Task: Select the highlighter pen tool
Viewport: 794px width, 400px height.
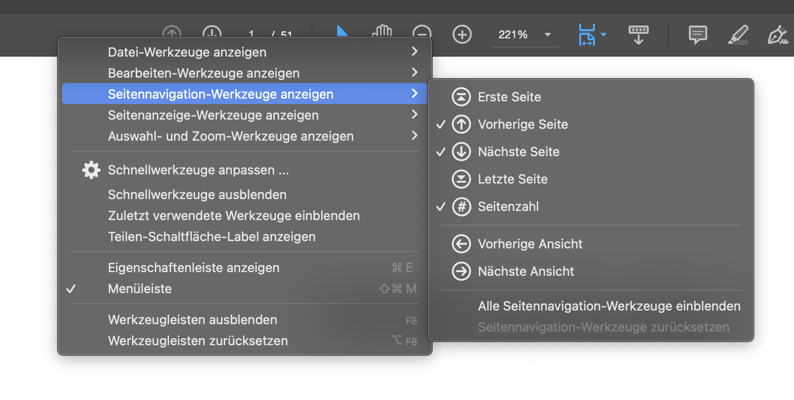Action: [738, 35]
